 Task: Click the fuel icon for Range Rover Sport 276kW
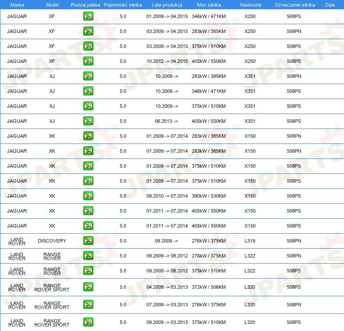coord(88,305)
